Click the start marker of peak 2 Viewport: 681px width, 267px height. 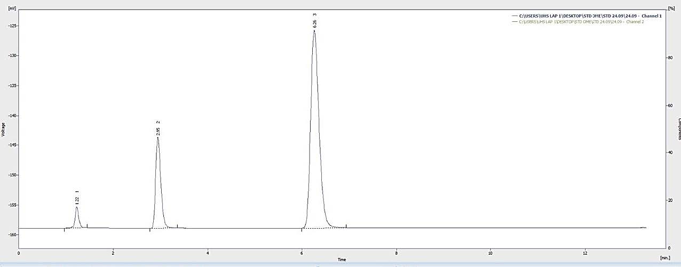click(x=150, y=230)
